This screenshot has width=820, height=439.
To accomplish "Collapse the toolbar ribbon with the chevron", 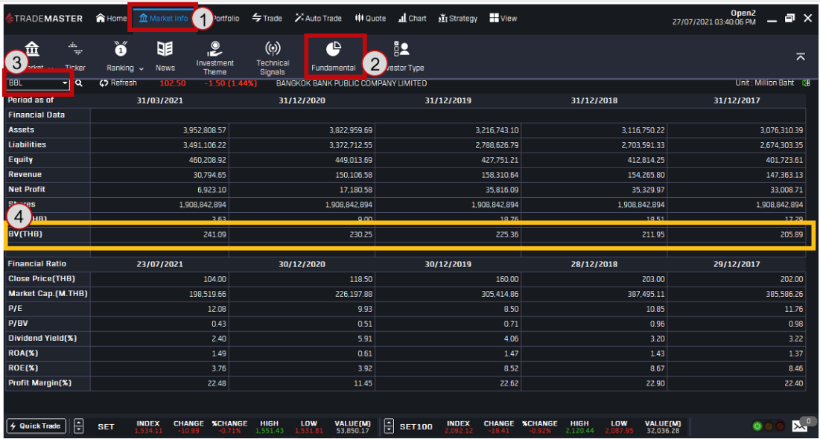I will pos(801,57).
